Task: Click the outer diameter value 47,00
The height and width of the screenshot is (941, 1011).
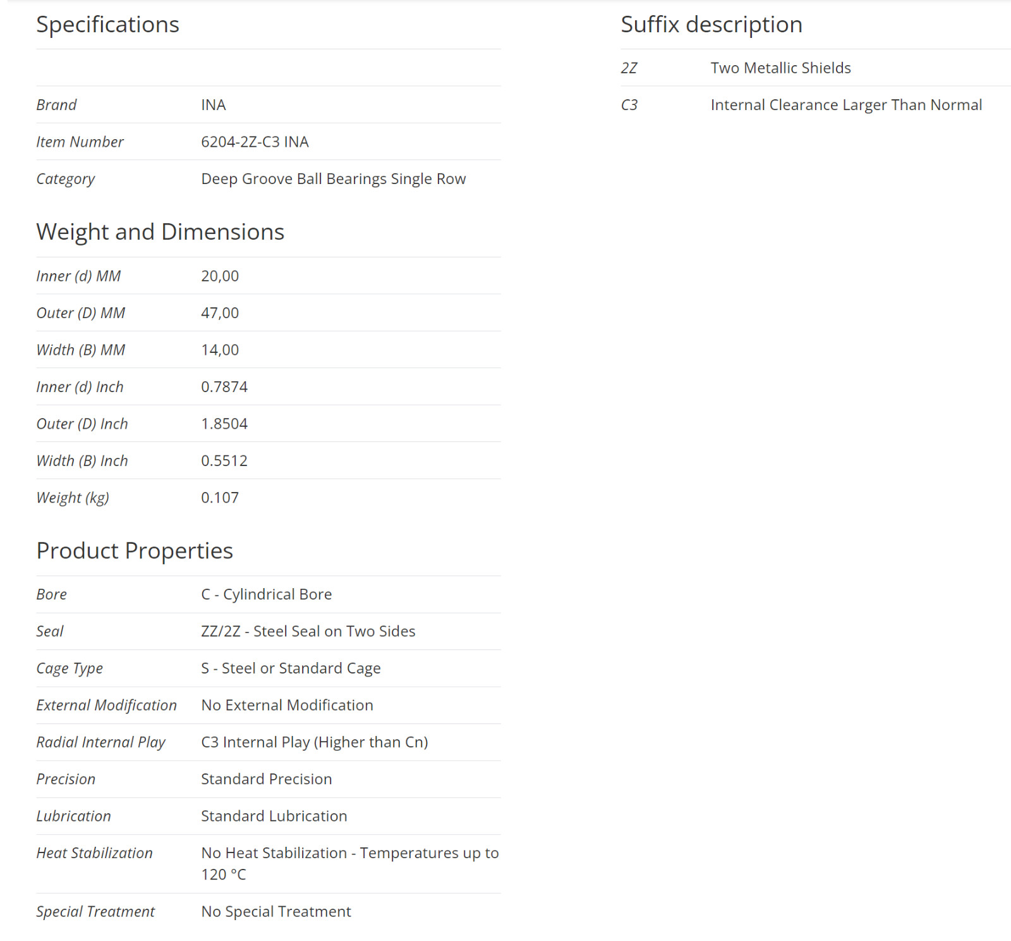Action: [x=220, y=313]
